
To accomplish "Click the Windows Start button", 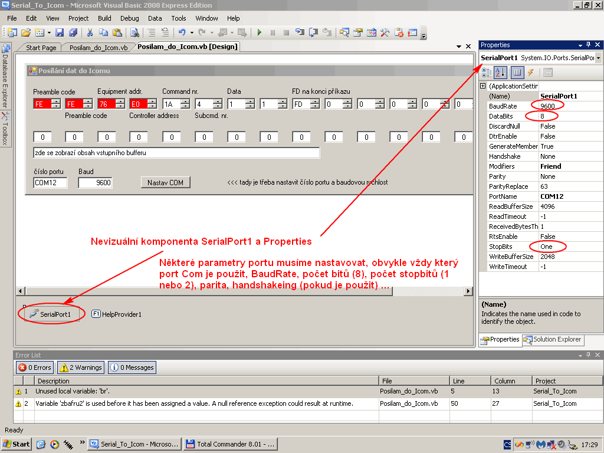I will coord(17,444).
